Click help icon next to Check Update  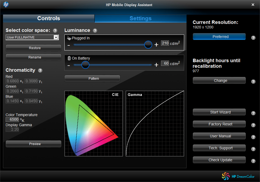point(253,161)
